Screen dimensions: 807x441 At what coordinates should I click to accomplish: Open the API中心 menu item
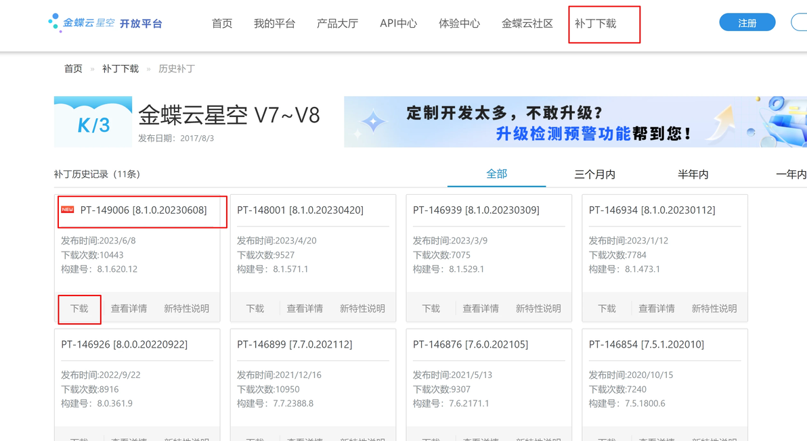point(398,24)
